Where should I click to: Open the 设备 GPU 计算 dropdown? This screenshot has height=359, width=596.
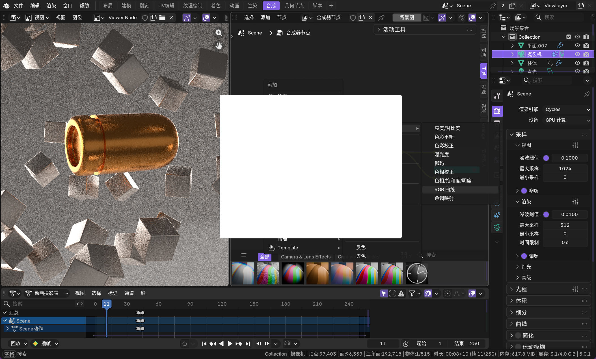click(x=567, y=120)
